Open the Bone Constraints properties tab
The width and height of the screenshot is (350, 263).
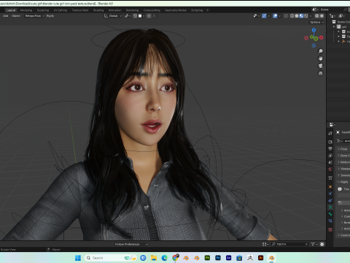click(330, 221)
